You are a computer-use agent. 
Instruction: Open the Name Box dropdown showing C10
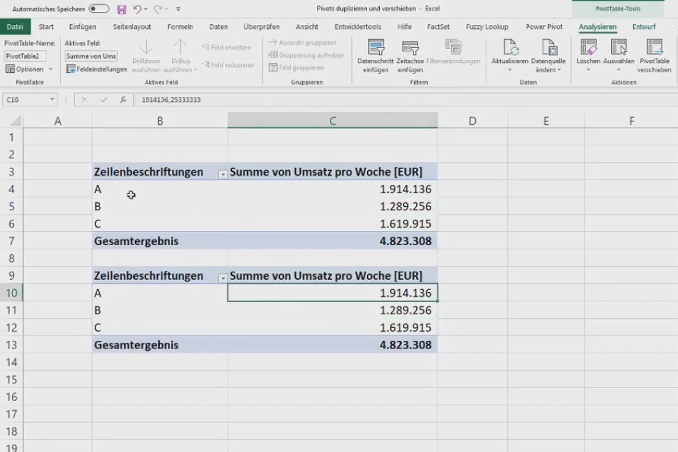pyautogui.click(x=53, y=99)
